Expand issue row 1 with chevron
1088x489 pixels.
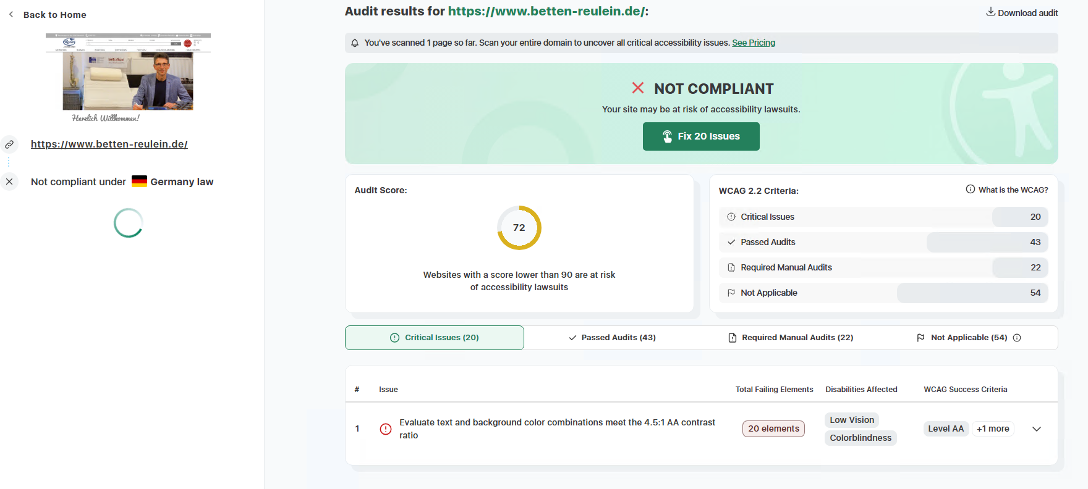(1037, 429)
